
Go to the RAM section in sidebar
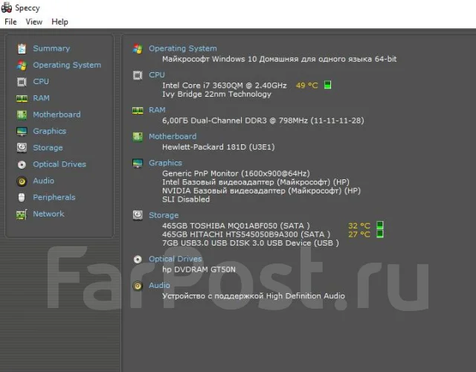pos(41,98)
